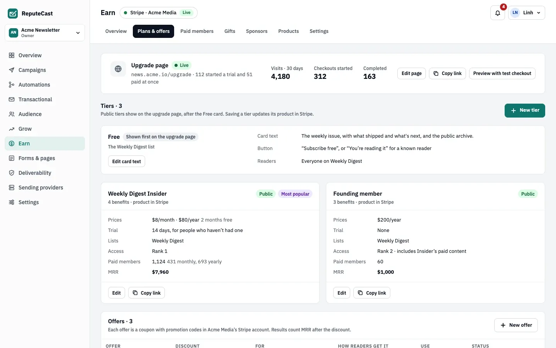Open the Settings tab in Earn

click(x=319, y=31)
